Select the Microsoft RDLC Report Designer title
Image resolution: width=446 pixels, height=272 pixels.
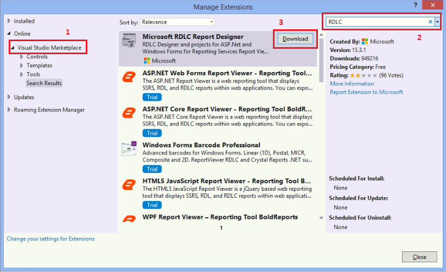pyautogui.click(x=193, y=37)
